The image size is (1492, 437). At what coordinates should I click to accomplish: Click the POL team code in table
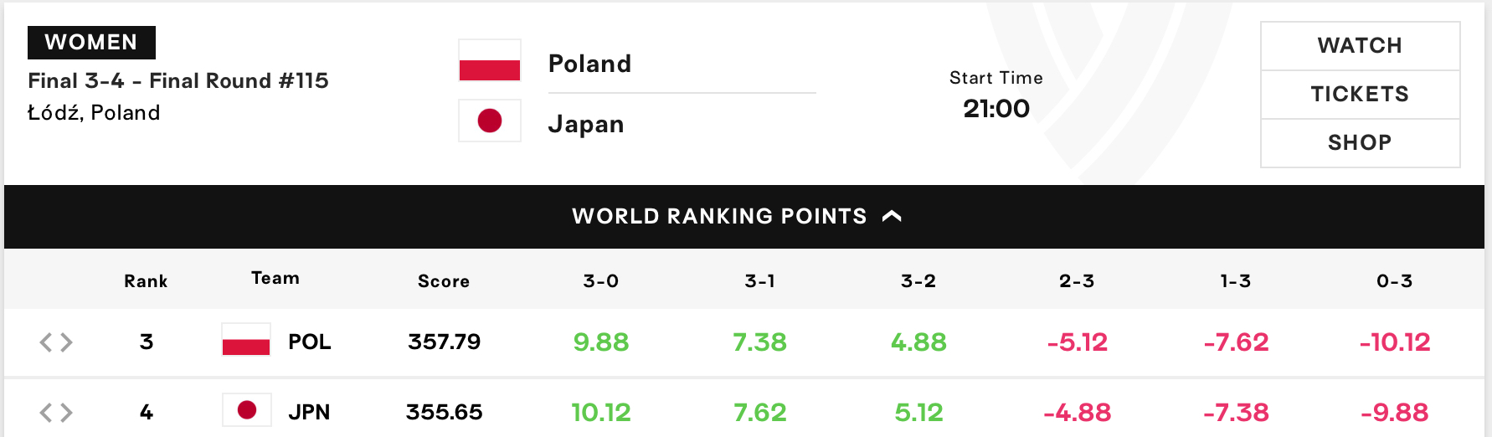(310, 342)
